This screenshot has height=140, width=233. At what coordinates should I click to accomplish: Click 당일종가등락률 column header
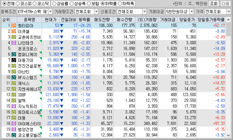point(211,20)
